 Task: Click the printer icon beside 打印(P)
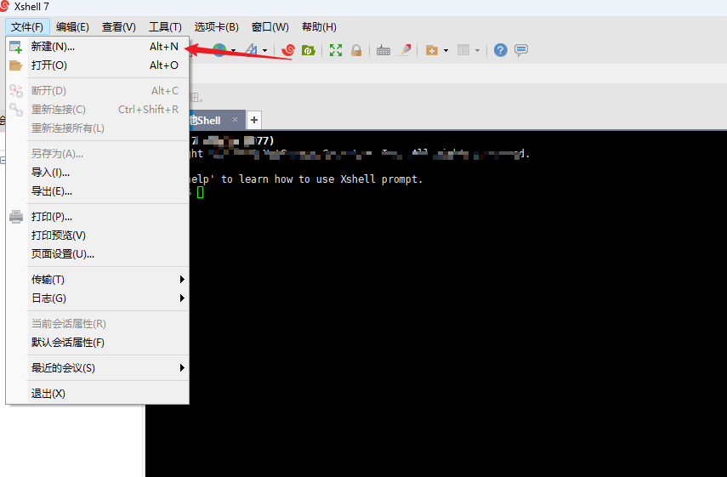click(x=16, y=217)
